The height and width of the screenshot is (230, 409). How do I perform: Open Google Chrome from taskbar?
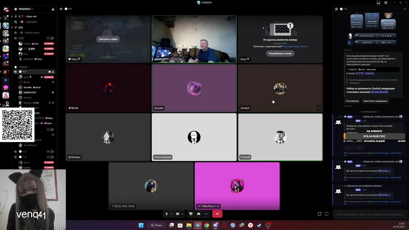207,225
